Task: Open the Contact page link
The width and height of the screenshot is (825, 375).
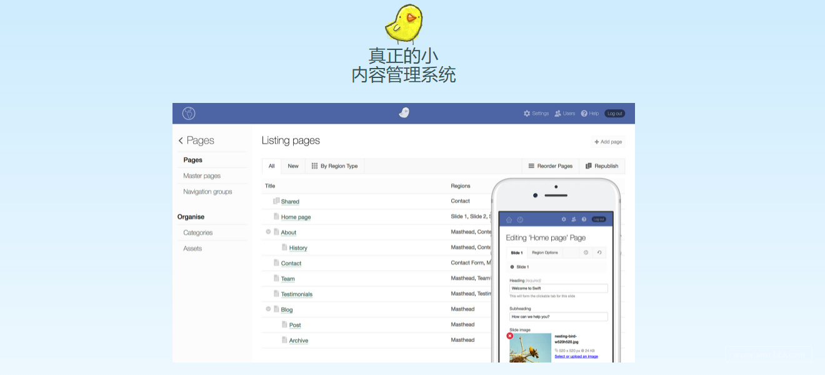Action: click(x=291, y=263)
